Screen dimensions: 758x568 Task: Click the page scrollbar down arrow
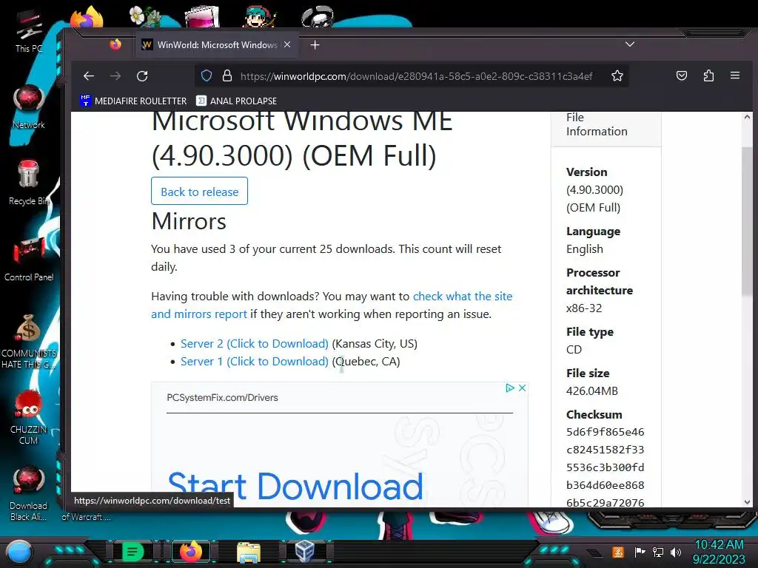(x=747, y=502)
